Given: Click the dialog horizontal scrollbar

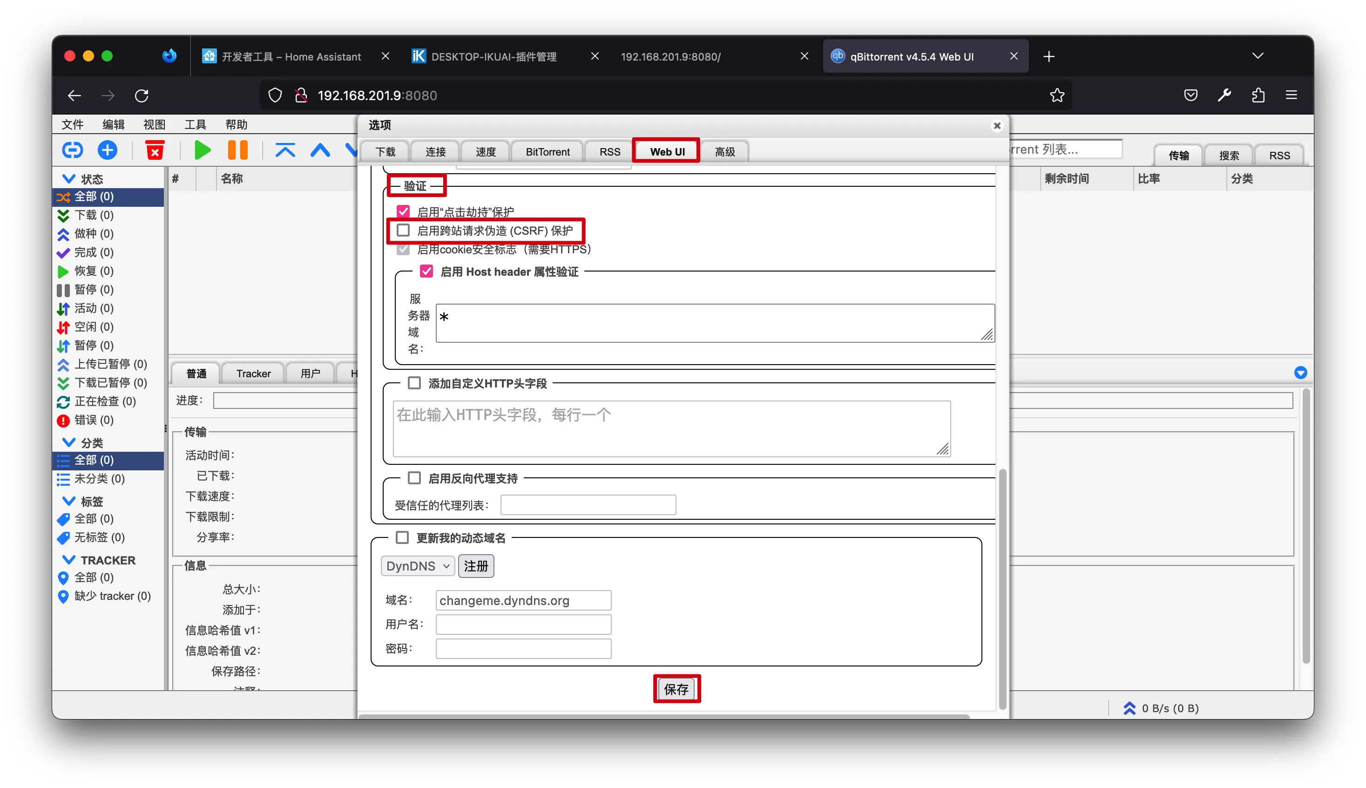Looking at the screenshot, I should pos(664,717).
